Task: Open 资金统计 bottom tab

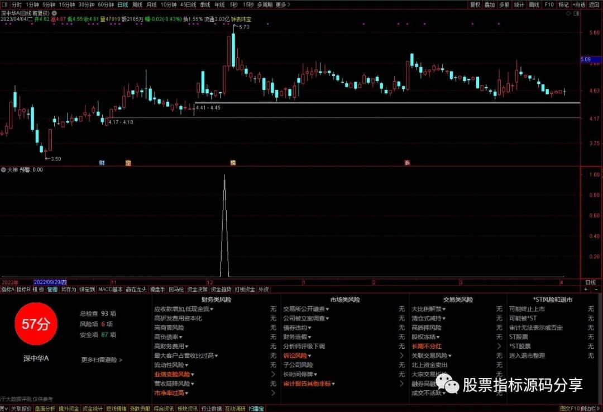Action: (x=93, y=409)
